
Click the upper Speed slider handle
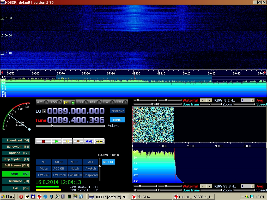[254, 104]
